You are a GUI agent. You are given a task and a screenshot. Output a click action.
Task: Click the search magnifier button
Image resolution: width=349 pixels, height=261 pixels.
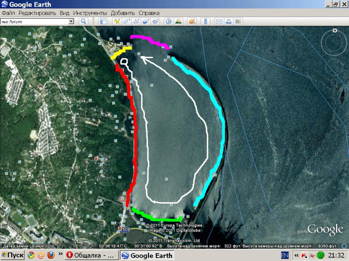[84, 21]
